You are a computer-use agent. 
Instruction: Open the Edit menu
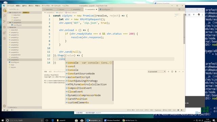pyautogui.click(x=18, y=6)
